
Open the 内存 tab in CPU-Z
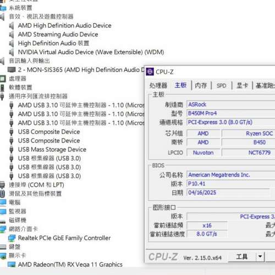(x=201, y=85)
